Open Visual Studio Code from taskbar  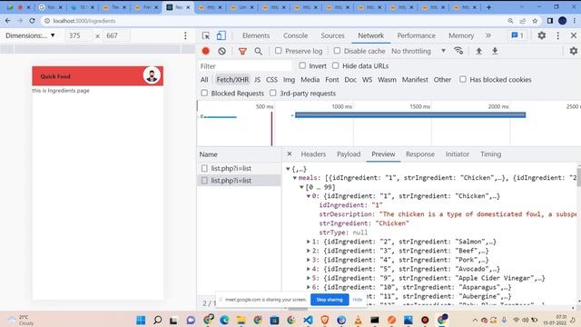(x=308, y=320)
